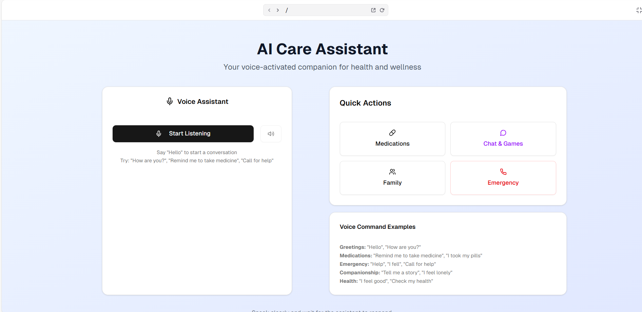Click the reload icon in the address bar
The height and width of the screenshot is (312, 642).
coord(382,10)
